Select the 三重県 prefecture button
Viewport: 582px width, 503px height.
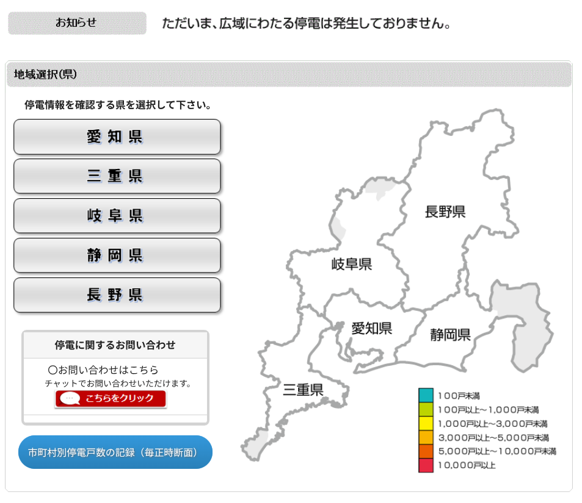point(117,176)
